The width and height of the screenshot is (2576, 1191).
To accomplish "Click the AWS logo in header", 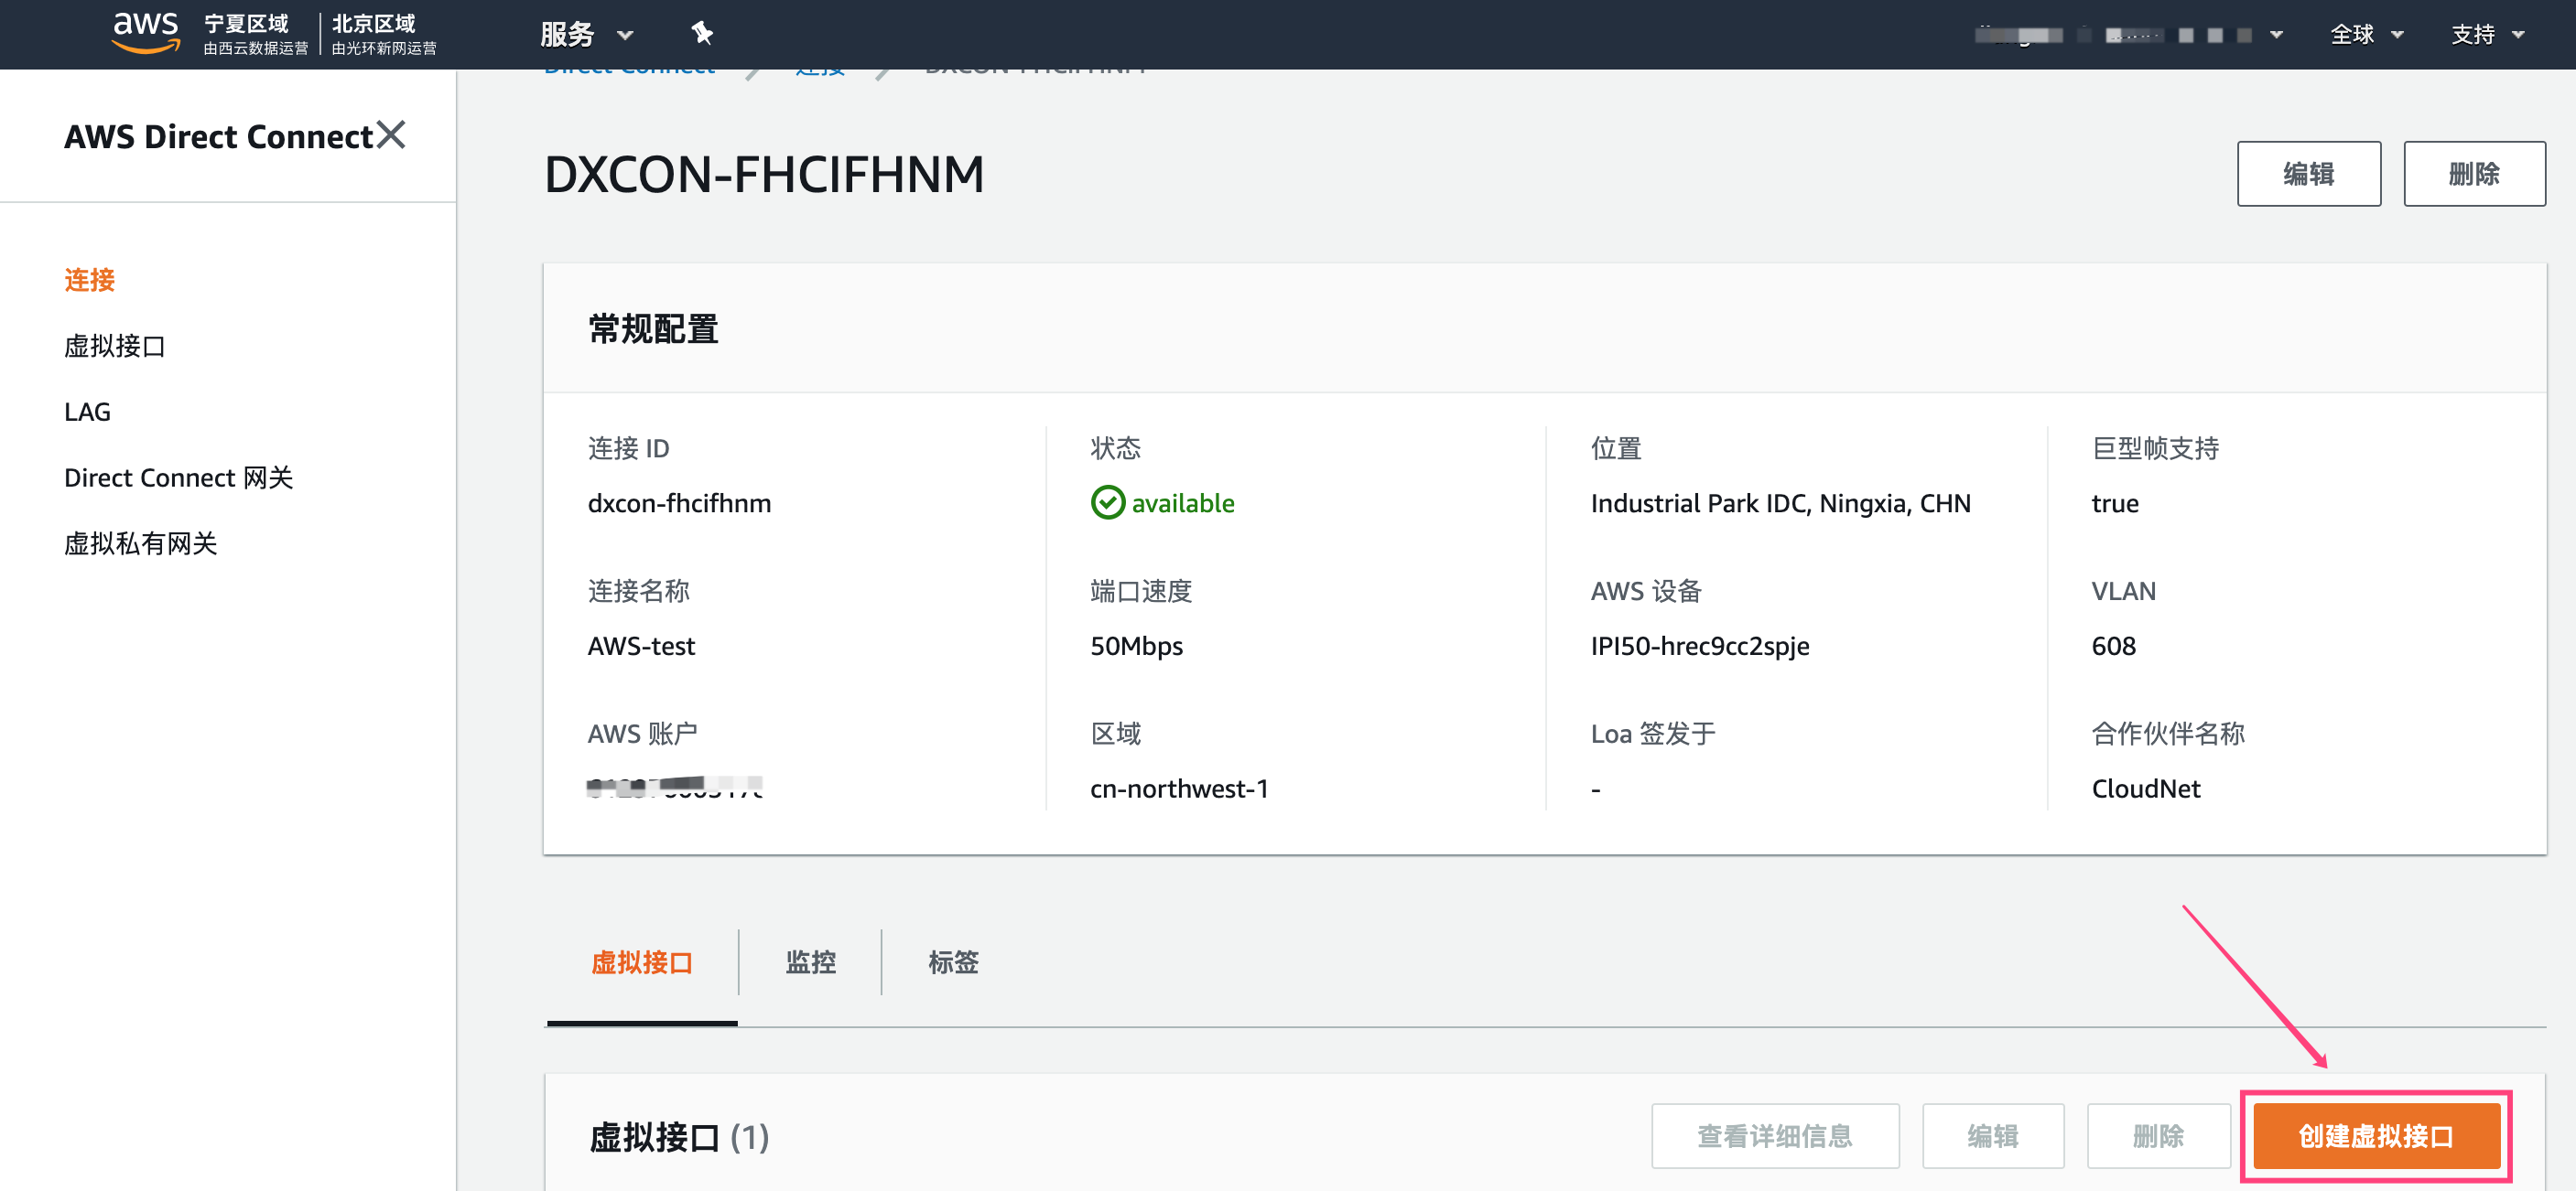I will [x=146, y=33].
